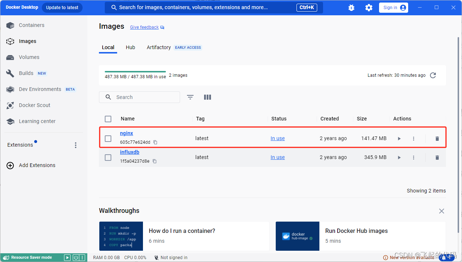
Task: Open Docker Scout from the sidebar
Action: (34, 105)
